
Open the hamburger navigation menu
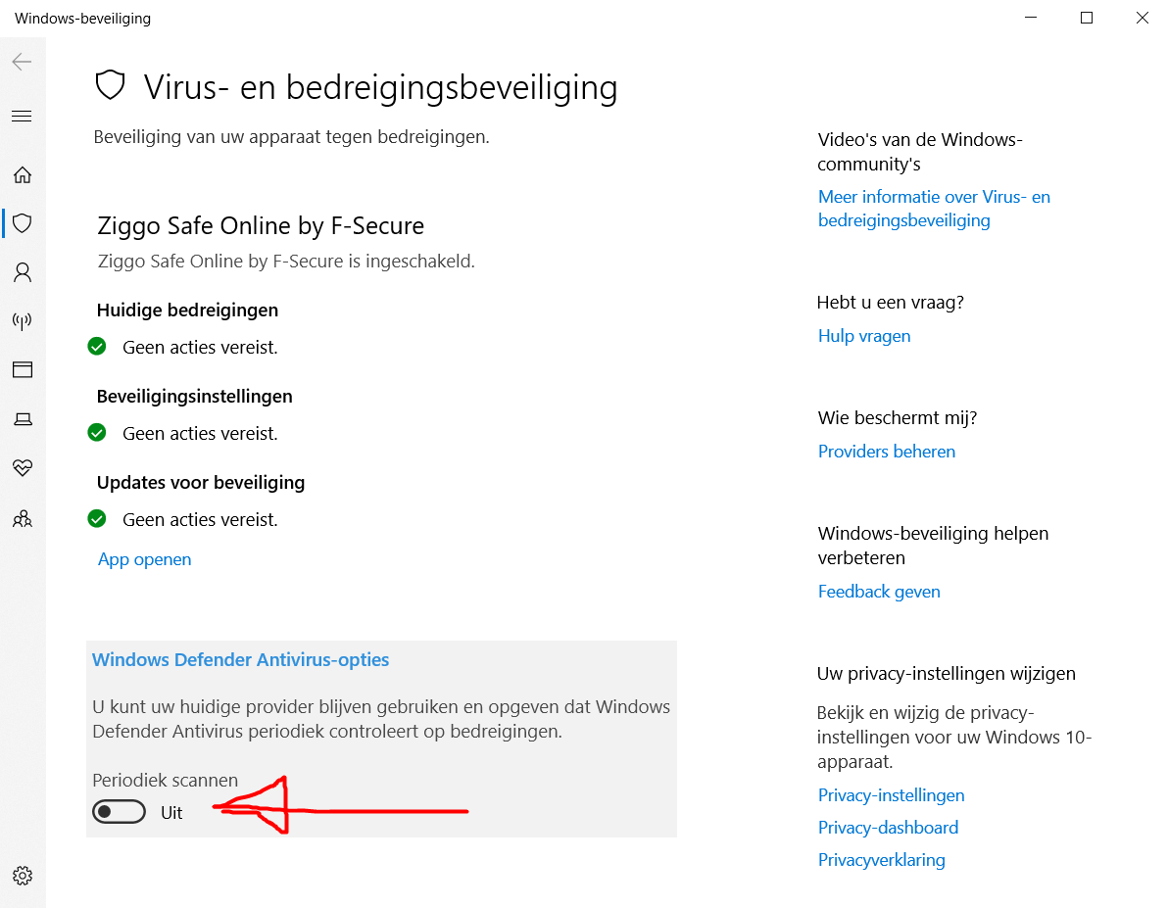(x=23, y=117)
